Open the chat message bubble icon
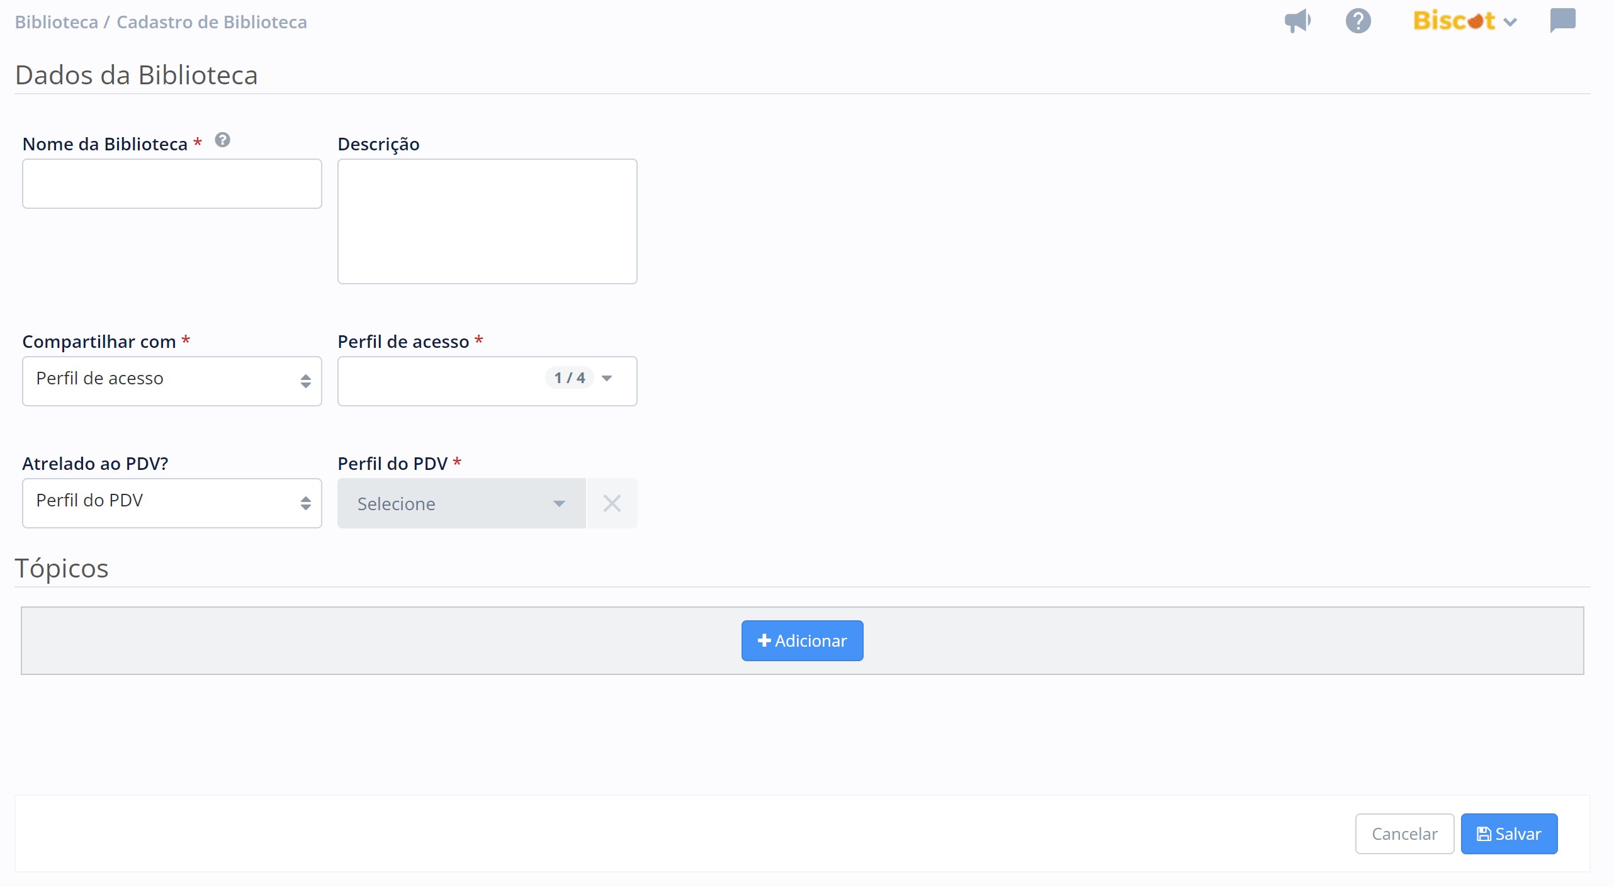Screen dimensions: 1614x887 (1562, 21)
